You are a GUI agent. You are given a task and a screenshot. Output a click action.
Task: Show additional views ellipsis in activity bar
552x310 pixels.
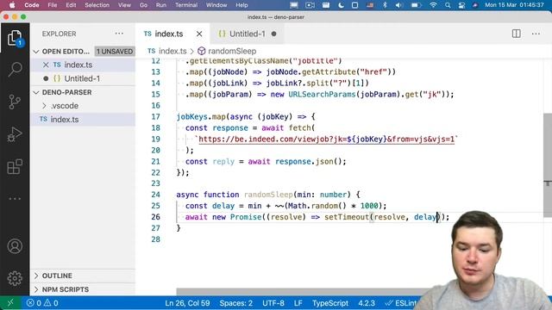15,199
